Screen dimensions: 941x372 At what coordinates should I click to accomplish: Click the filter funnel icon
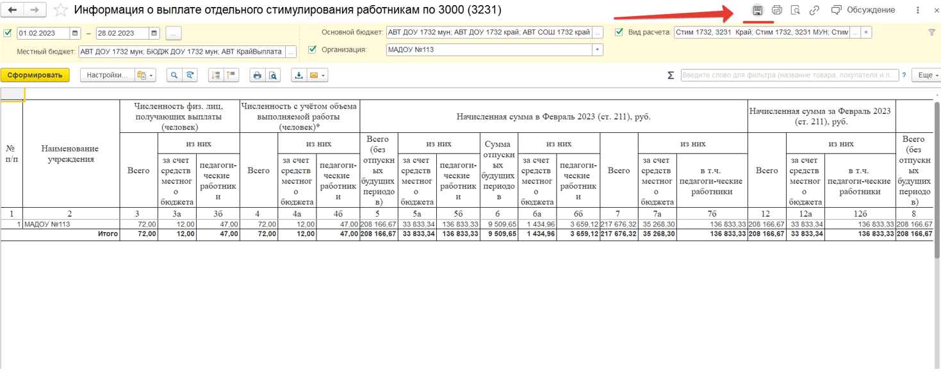click(x=931, y=33)
